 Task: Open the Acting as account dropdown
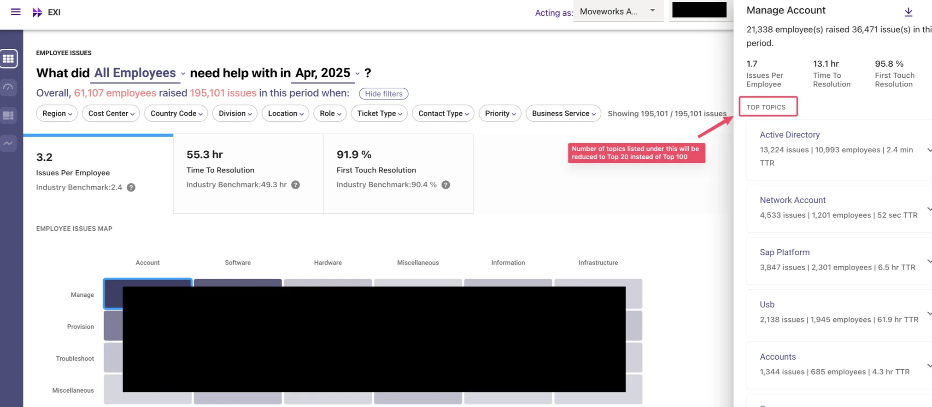click(x=618, y=11)
